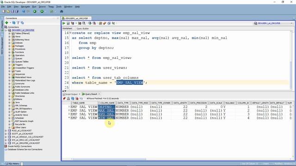The image size is (296, 166).
Task: Select Public Synonyms tree item
Action: tap(23, 87)
